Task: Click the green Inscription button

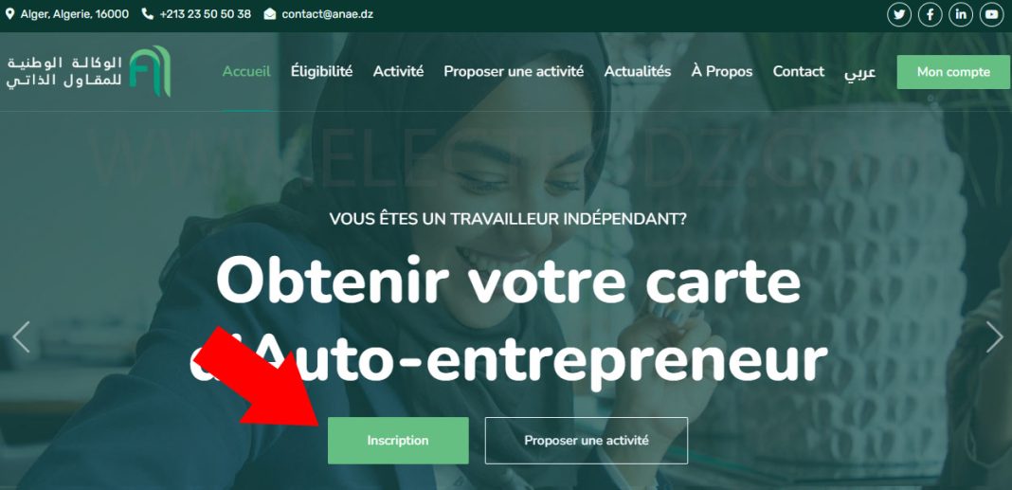Action: (398, 441)
